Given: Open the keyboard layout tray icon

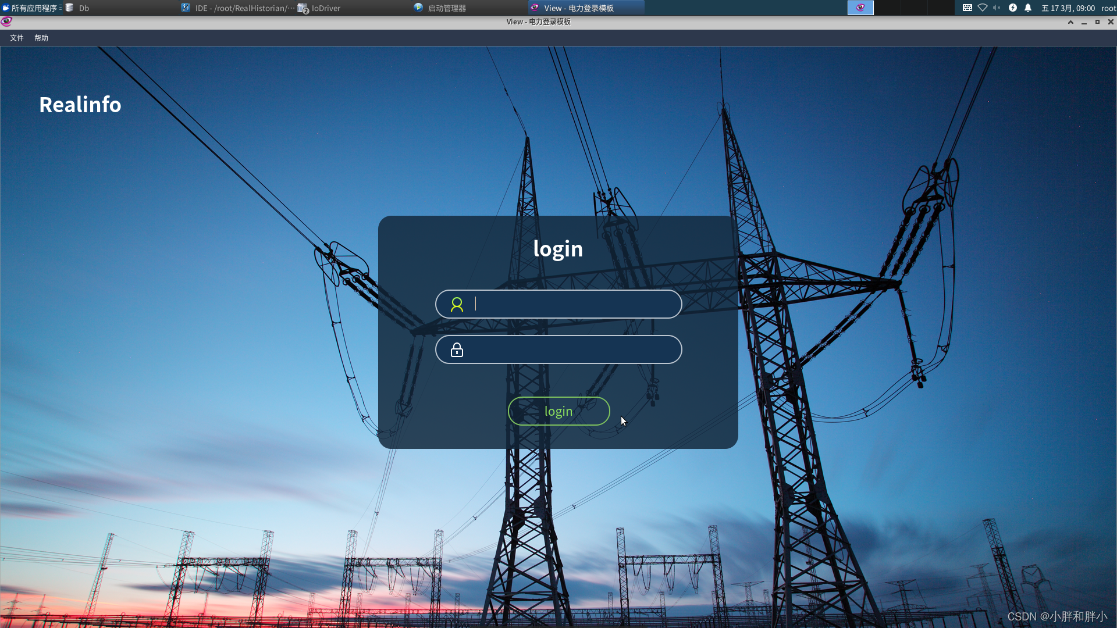Looking at the screenshot, I should click(967, 8).
